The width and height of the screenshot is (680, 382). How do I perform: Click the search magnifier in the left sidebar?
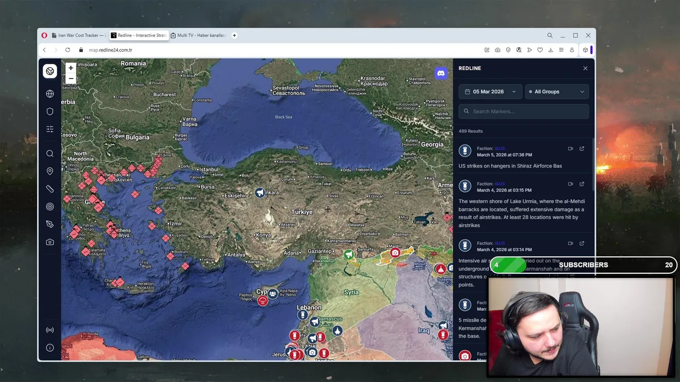(x=50, y=153)
